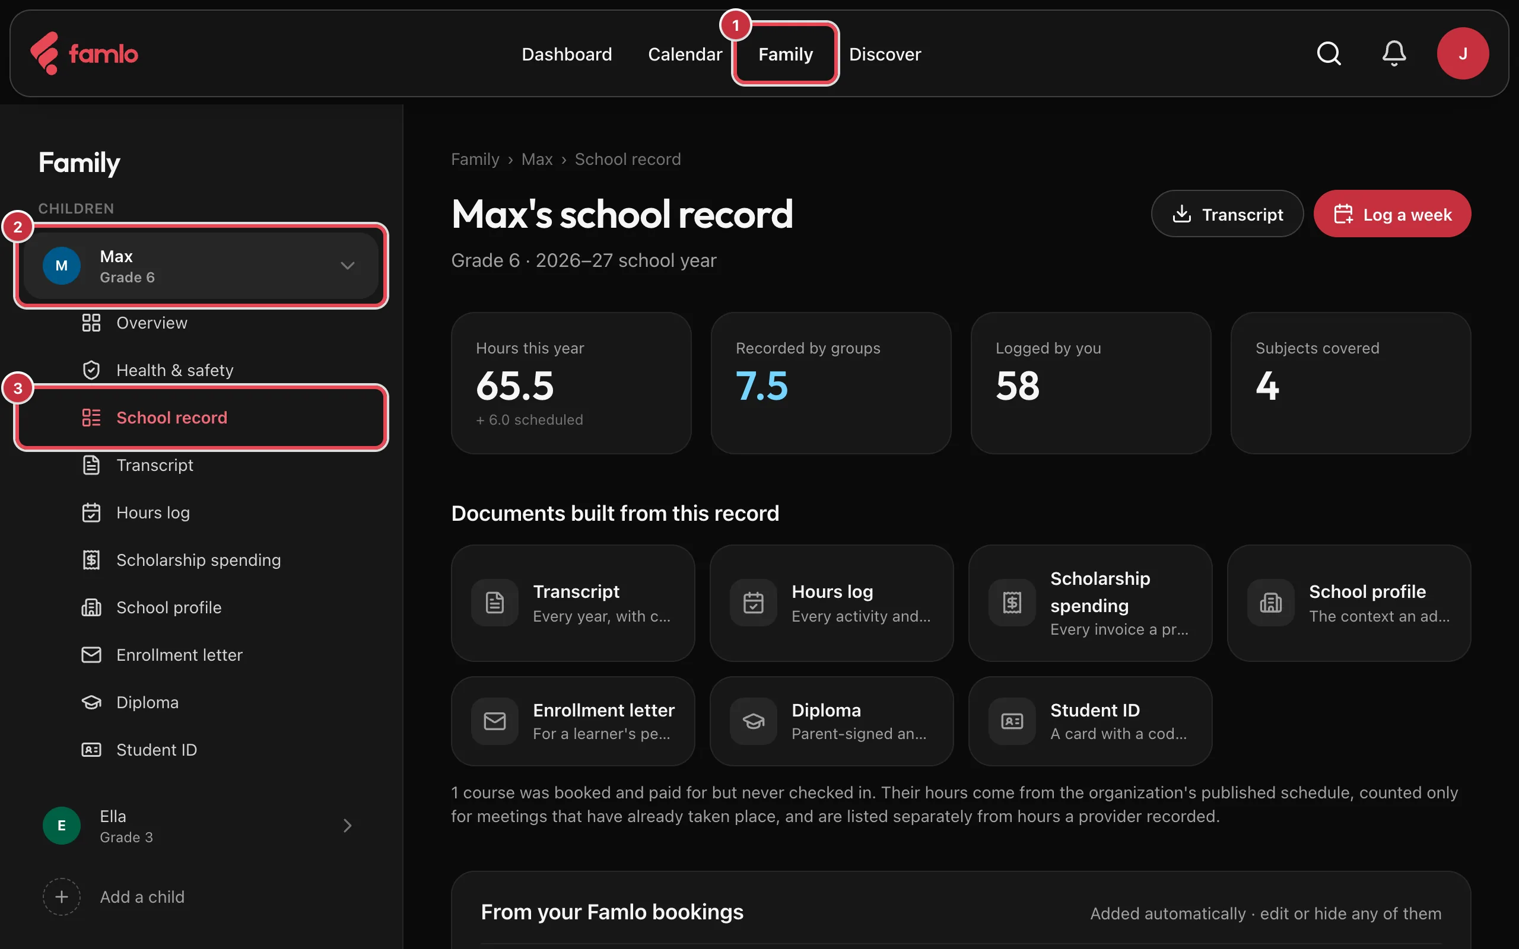The image size is (1519, 949).
Task: Open the Calendar tab
Action: pyautogui.click(x=685, y=54)
